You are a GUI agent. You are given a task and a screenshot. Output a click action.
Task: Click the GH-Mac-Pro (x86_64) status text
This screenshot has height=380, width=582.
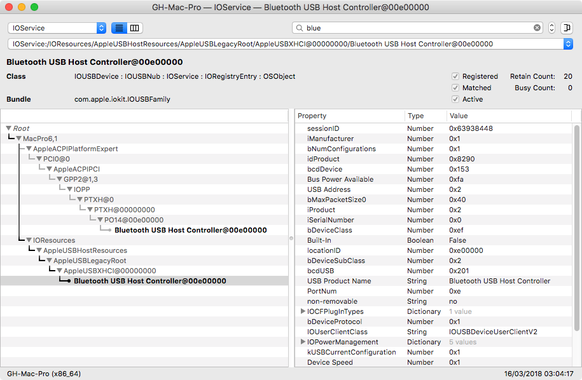click(44, 374)
